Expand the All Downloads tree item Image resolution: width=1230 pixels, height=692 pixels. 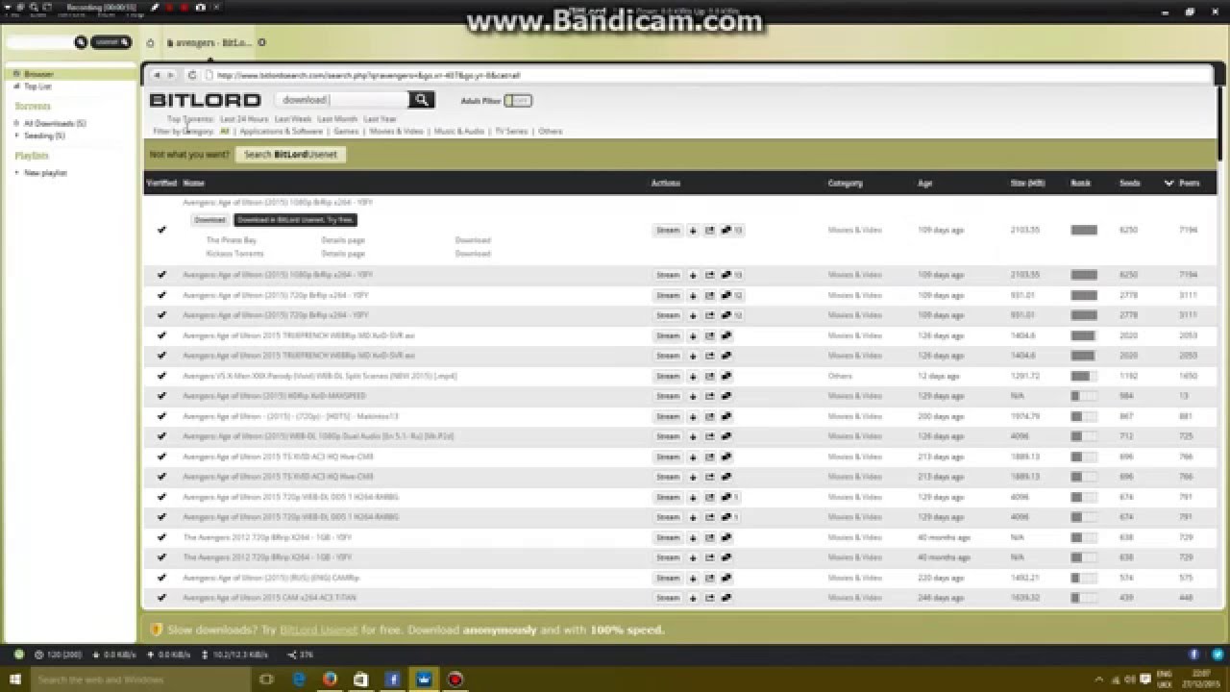17,123
